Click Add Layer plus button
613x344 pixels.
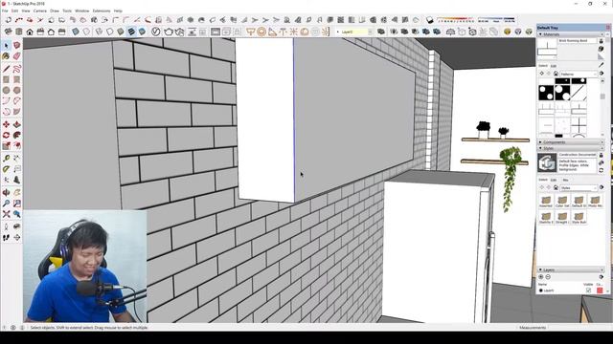pyautogui.click(x=541, y=277)
